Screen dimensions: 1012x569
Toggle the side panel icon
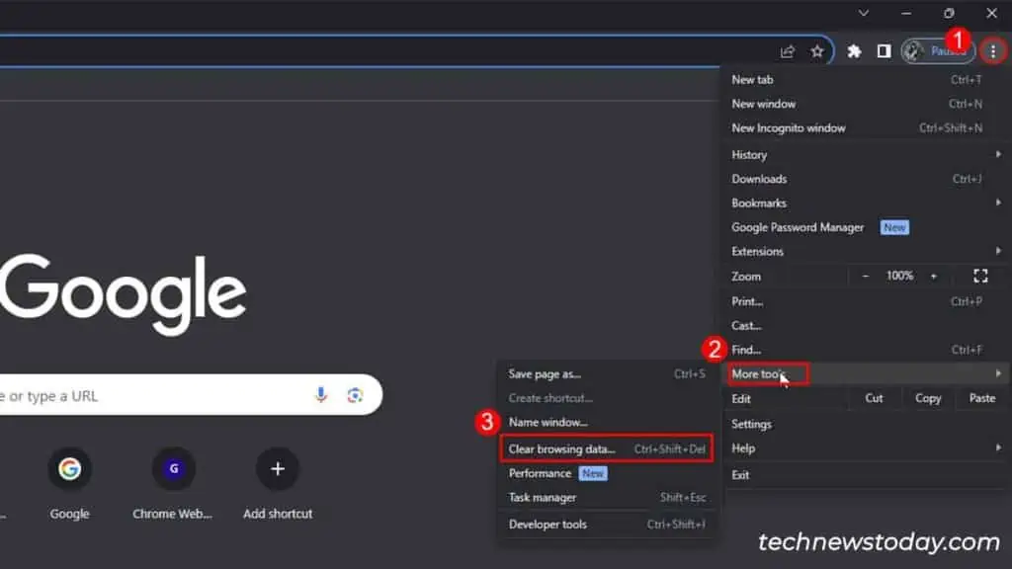[x=884, y=51]
